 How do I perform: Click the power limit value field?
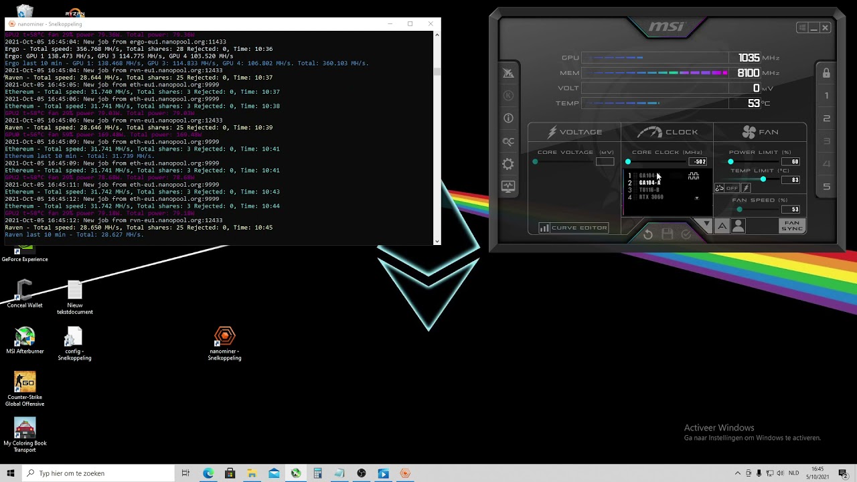pyautogui.click(x=791, y=162)
